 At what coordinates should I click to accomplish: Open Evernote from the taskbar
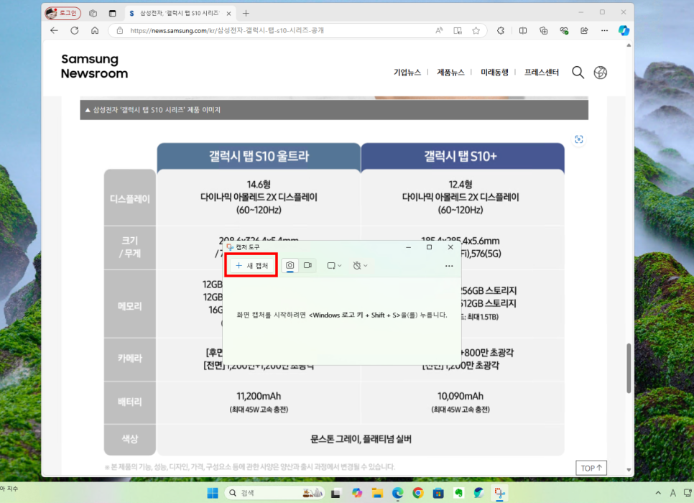(x=458, y=493)
